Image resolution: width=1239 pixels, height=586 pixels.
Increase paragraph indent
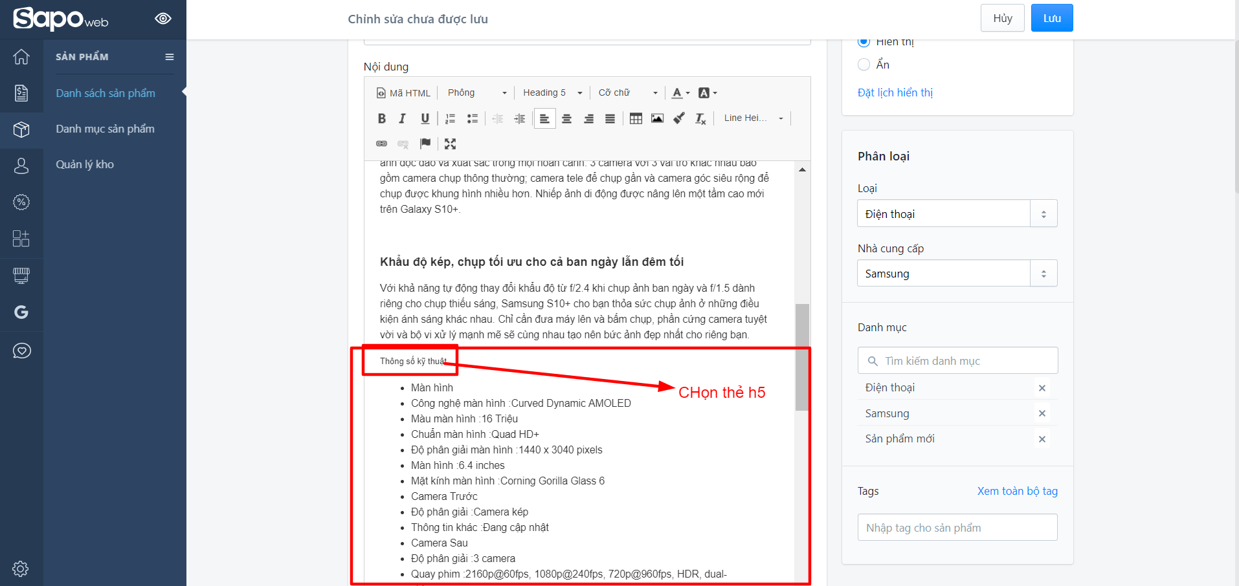click(x=520, y=118)
